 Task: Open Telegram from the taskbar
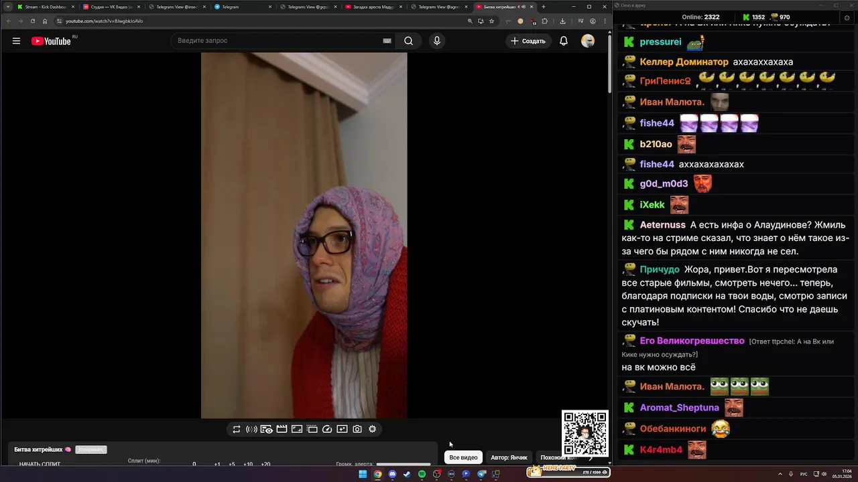pos(481,474)
